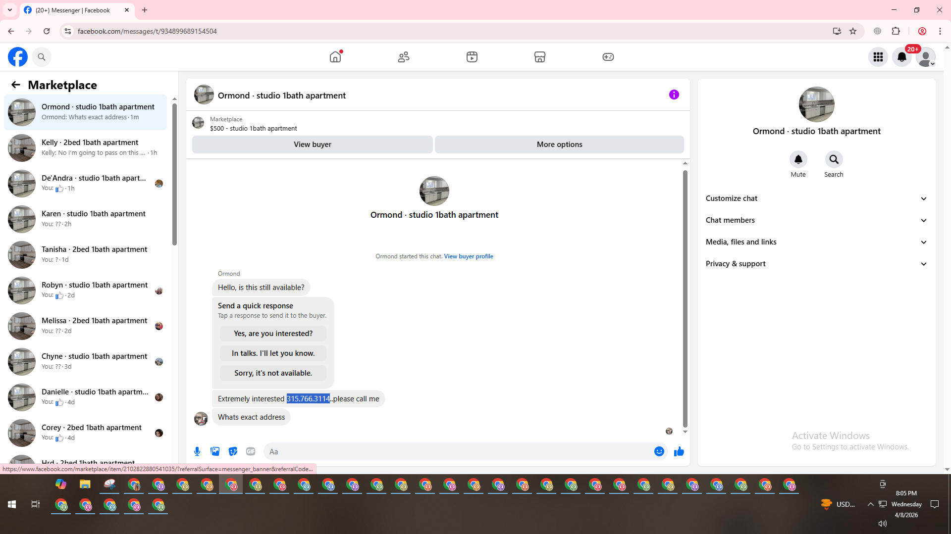Screen dimensions: 951x534
Task: Mute this conversation using the bell icon
Action: 798,159
